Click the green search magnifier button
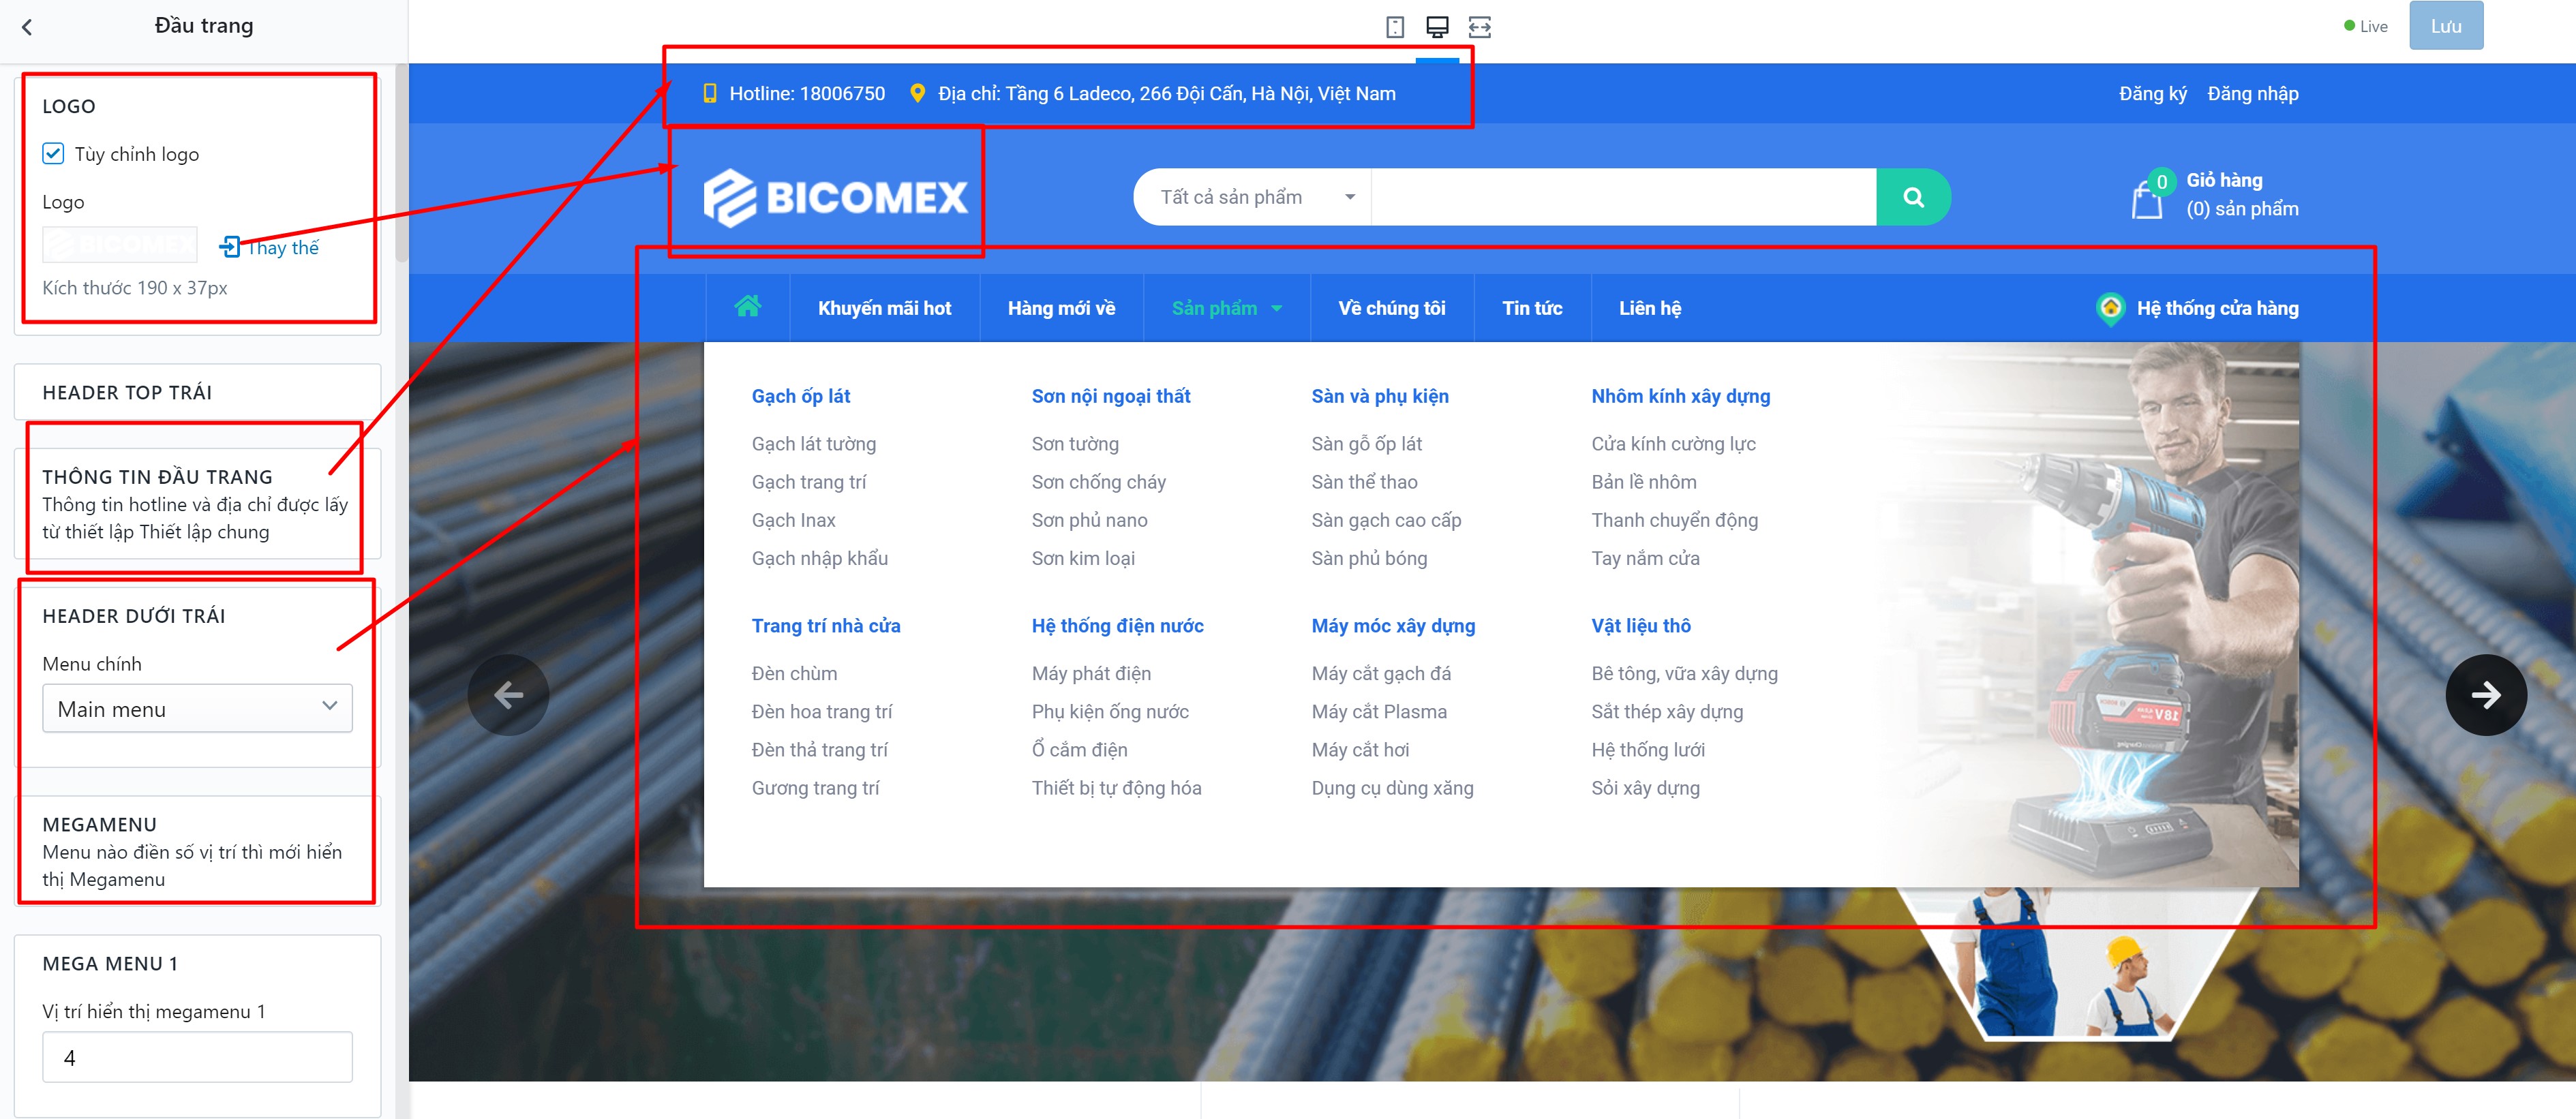Viewport: 2576px width, 1119px height. [1912, 197]
